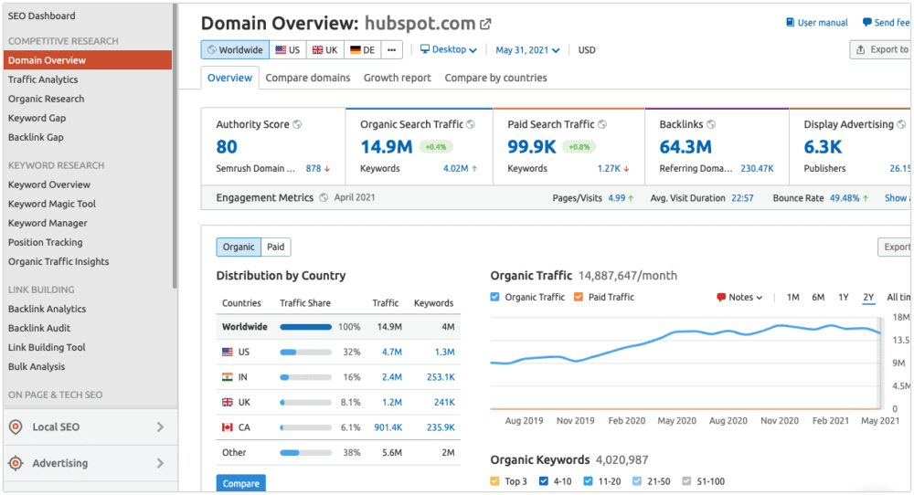The image size is (914, 495).
Task: Click Paid Search Traffic info globe icon
Action: [x=602, y=124]
